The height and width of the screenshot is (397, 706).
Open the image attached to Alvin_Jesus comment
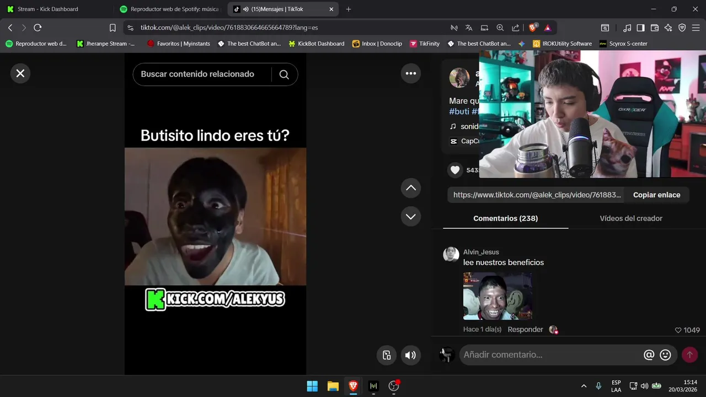(x=498, y=296)
